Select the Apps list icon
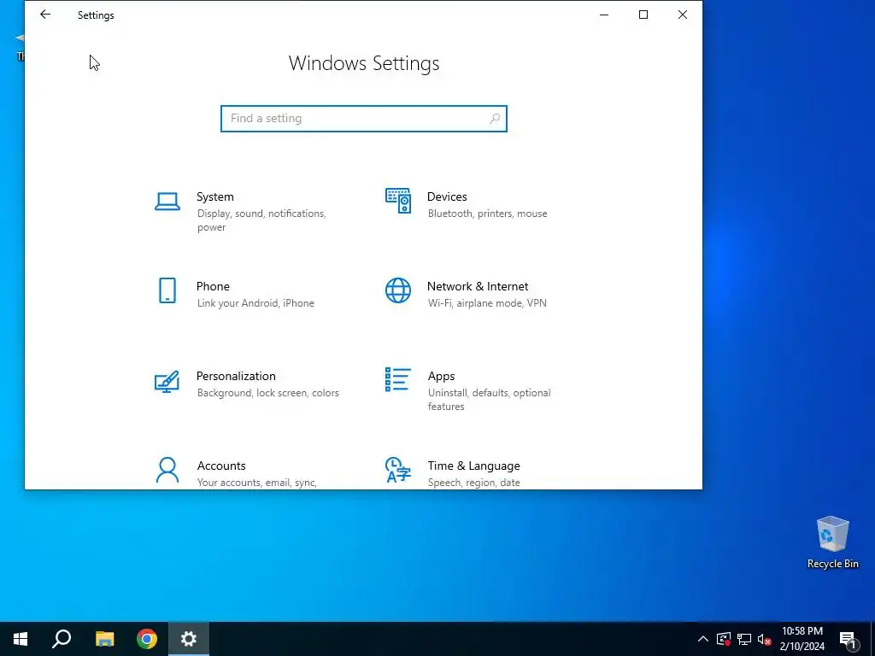 click(398, 380)
